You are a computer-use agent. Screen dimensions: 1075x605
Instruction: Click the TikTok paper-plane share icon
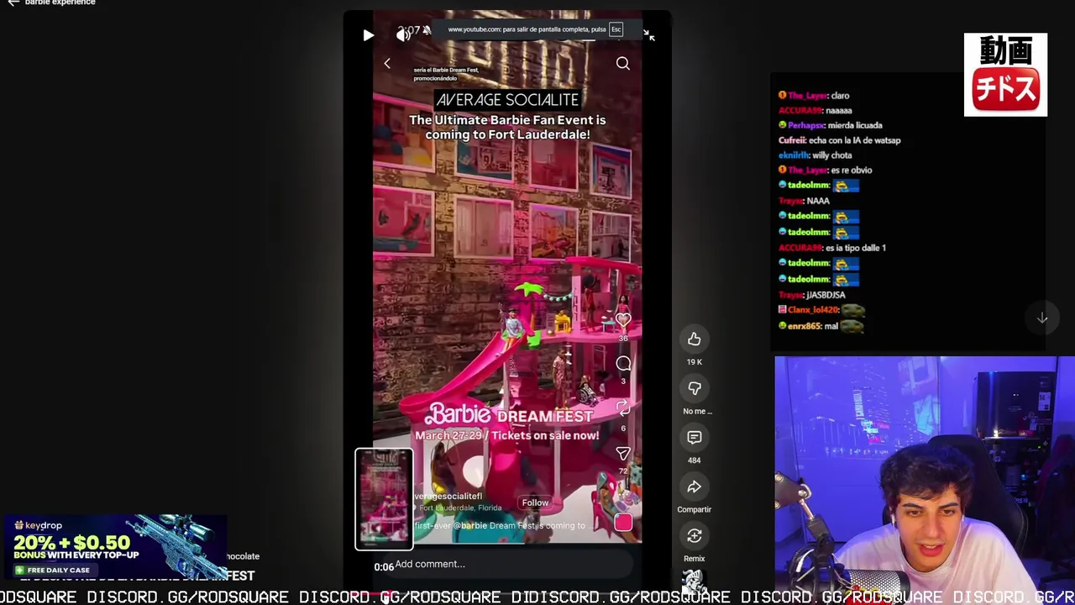tap(623, 454)
